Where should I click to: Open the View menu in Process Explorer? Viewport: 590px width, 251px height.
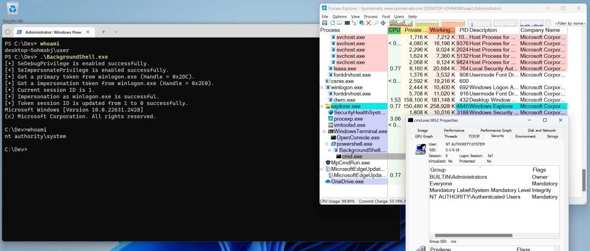[356, 16]
